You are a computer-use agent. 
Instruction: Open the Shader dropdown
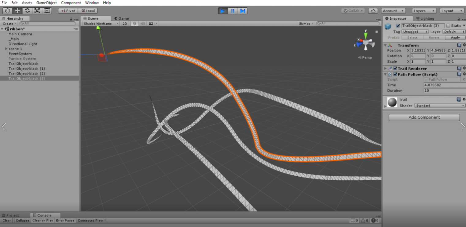coord(440,106)
